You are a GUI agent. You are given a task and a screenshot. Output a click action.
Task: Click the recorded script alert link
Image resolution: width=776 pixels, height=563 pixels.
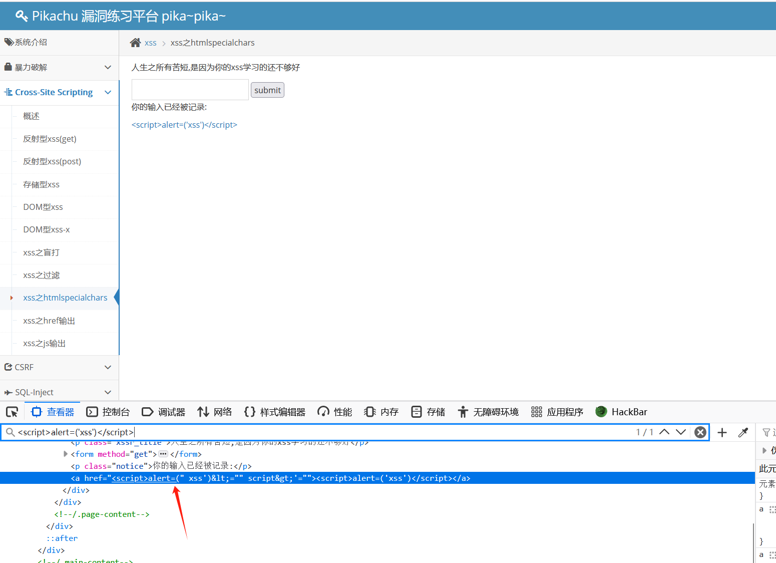tap(184, 125)
